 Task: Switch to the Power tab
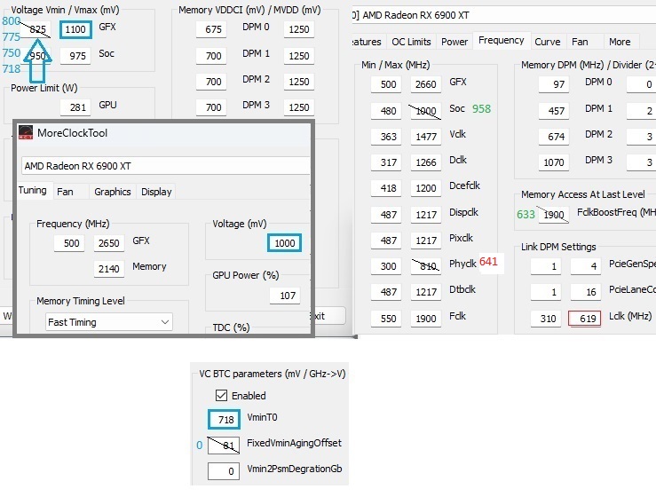click(x=454, y=42)
